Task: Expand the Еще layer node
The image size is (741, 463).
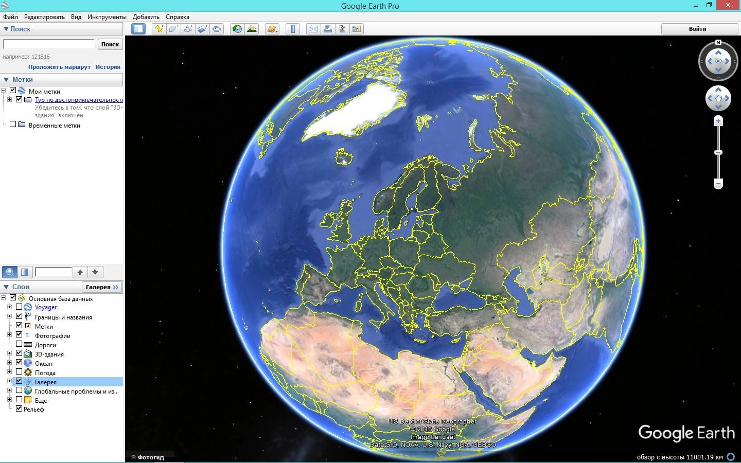Action: (x=9, y=400)
